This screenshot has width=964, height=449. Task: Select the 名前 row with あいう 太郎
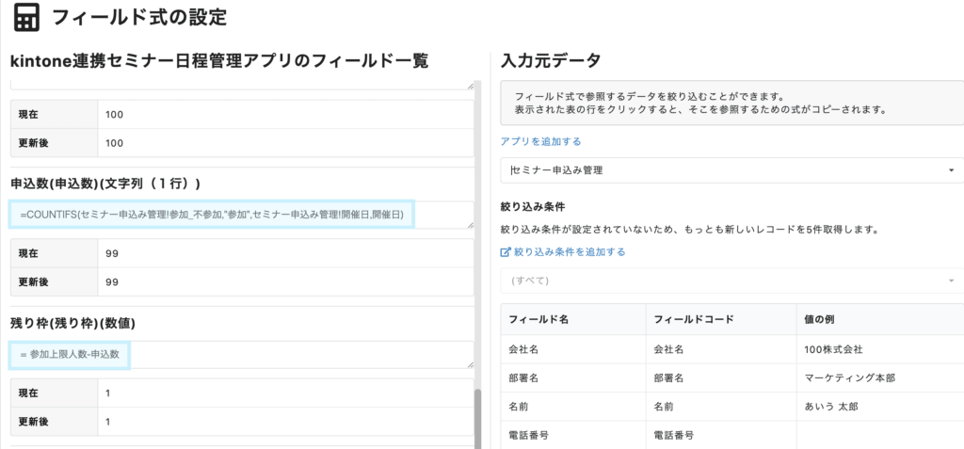click(732, 407)
